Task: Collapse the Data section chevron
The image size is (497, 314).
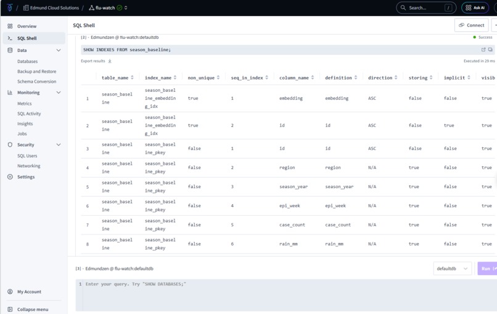Action: [59, 50]
